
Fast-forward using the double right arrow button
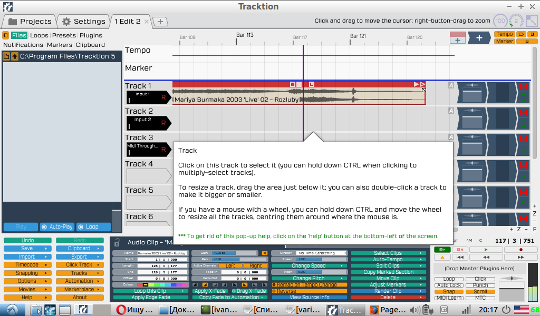(520, 257)
